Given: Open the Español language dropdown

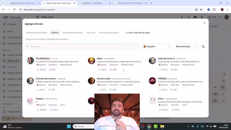Looking at the screenshot, I should point(157,46).
